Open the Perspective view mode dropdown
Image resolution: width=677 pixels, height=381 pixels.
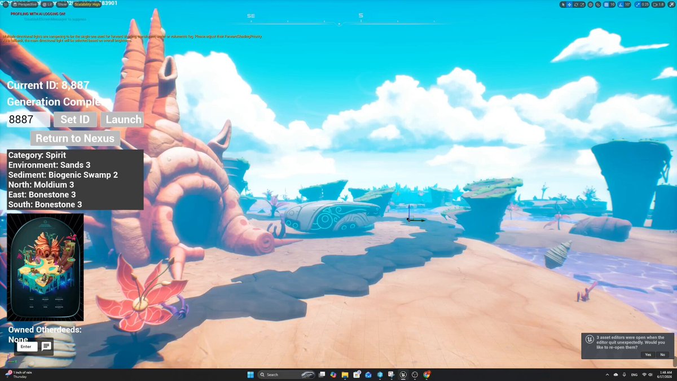24,4
